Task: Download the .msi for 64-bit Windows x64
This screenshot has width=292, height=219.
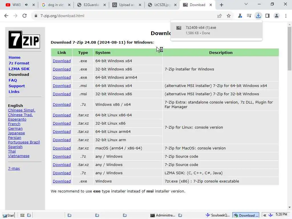Action: point(62,86)
